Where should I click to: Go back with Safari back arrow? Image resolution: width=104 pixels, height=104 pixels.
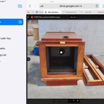point(30,6)
